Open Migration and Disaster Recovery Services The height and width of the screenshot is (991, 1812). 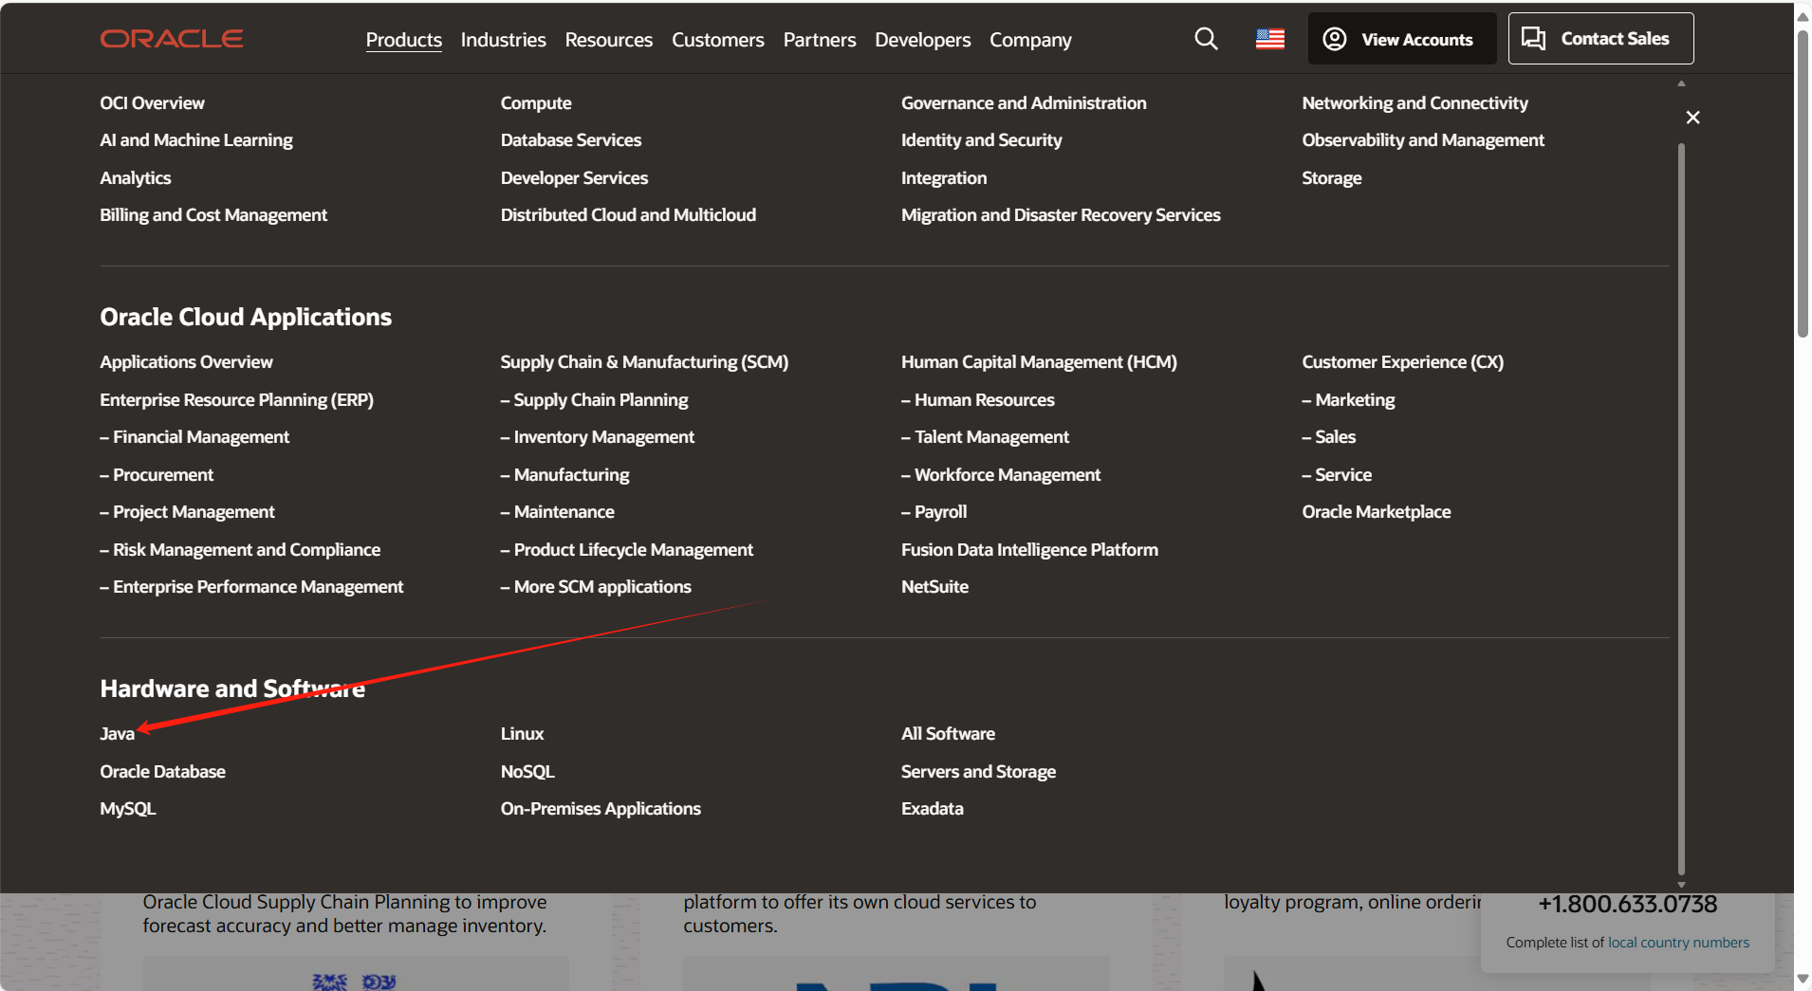[1061, 215]
